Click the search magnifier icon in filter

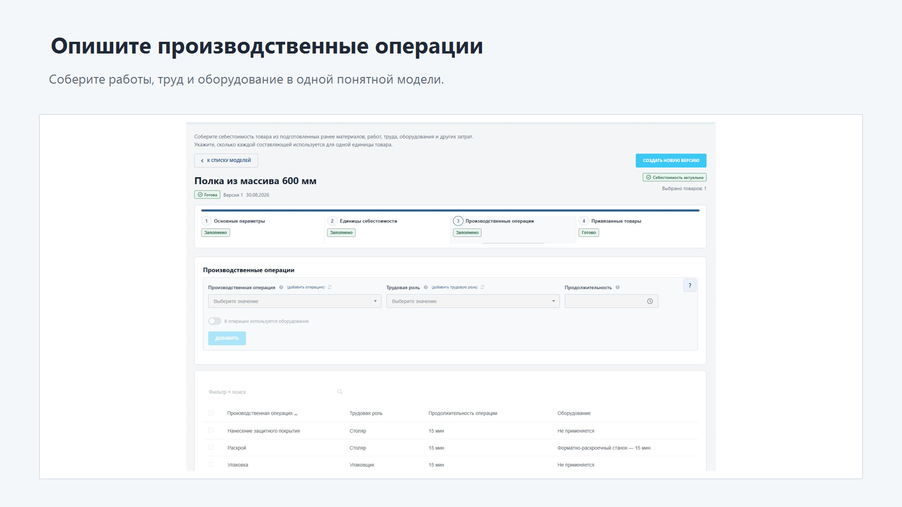click(340, 392)
